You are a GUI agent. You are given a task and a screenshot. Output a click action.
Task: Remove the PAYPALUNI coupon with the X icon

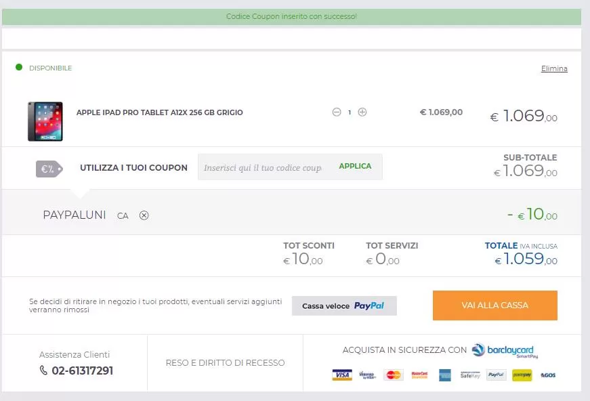(144, 215)
